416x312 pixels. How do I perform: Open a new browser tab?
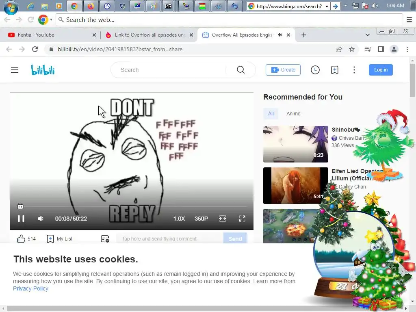[x=304, y=35]
